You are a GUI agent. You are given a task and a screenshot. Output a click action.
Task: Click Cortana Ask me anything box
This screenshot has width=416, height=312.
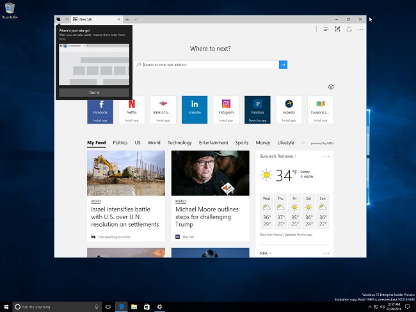coord(57,307)
